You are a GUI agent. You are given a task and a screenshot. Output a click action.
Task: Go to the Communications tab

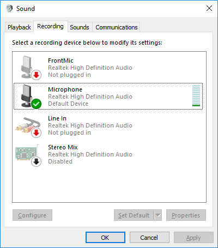pos(117,27)
